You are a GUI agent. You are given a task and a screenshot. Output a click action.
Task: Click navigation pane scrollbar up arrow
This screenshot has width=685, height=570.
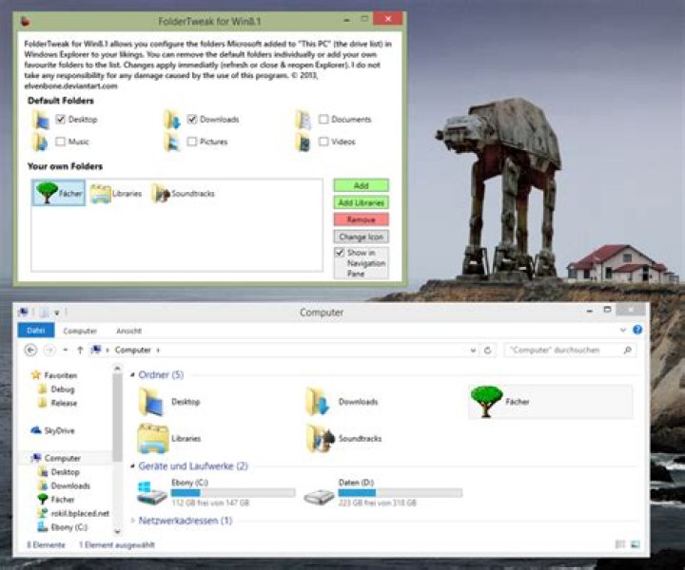pos(117,369)
